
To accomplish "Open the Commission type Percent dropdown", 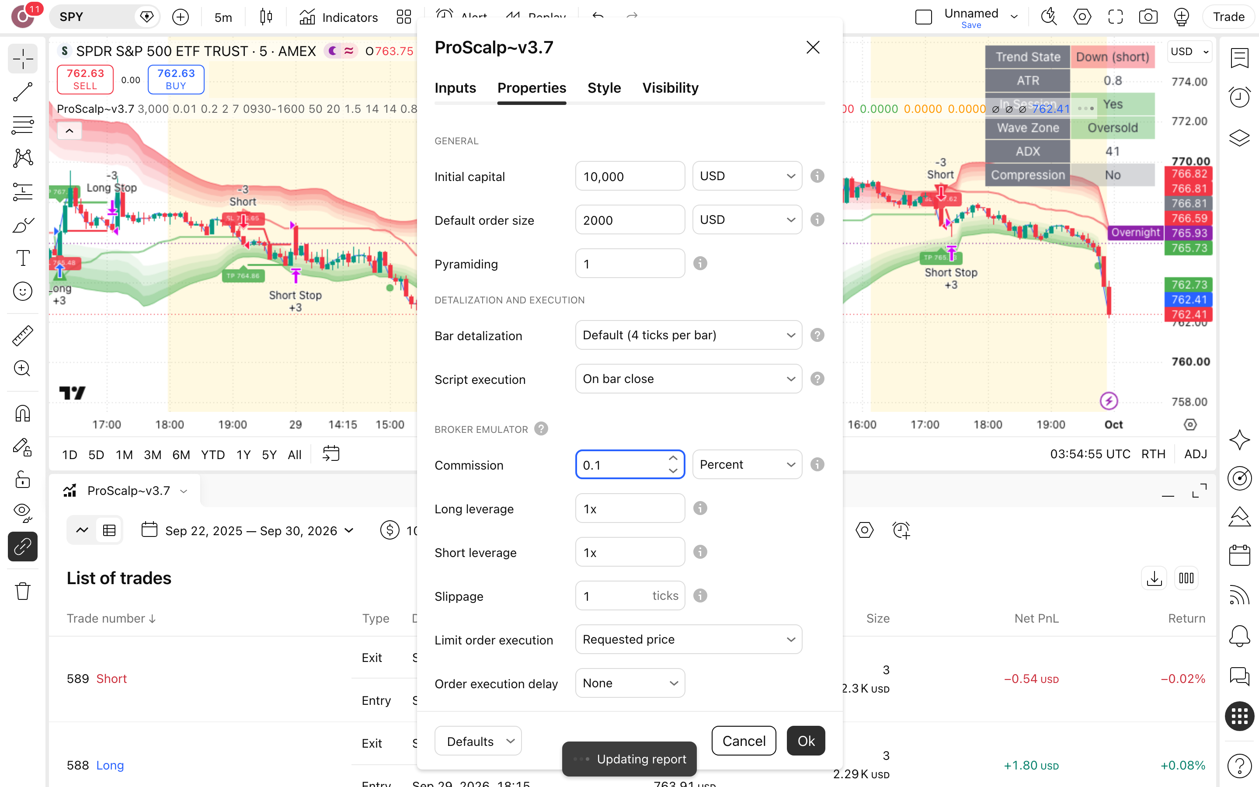I will (747, 464).
